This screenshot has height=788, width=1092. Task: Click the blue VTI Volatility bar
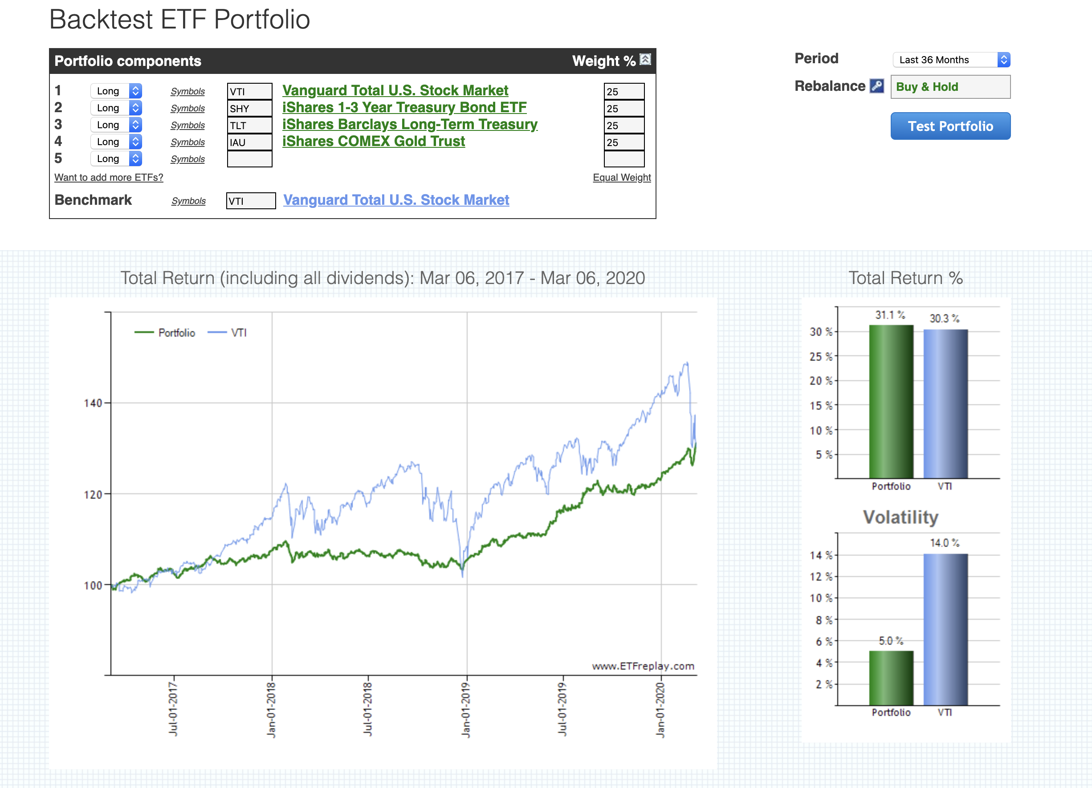[x=945, y=630]
